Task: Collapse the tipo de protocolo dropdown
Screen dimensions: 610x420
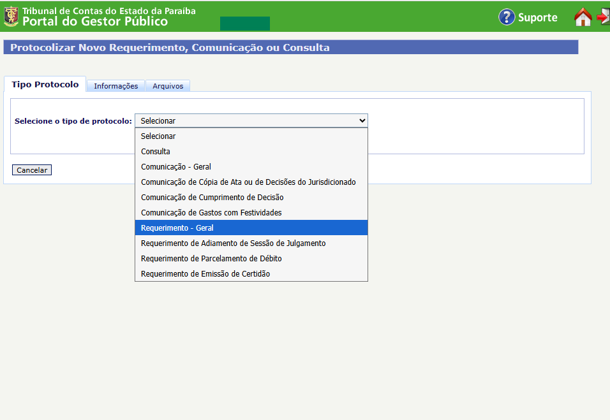Action: pyautogui.click(x=251, y=121)
